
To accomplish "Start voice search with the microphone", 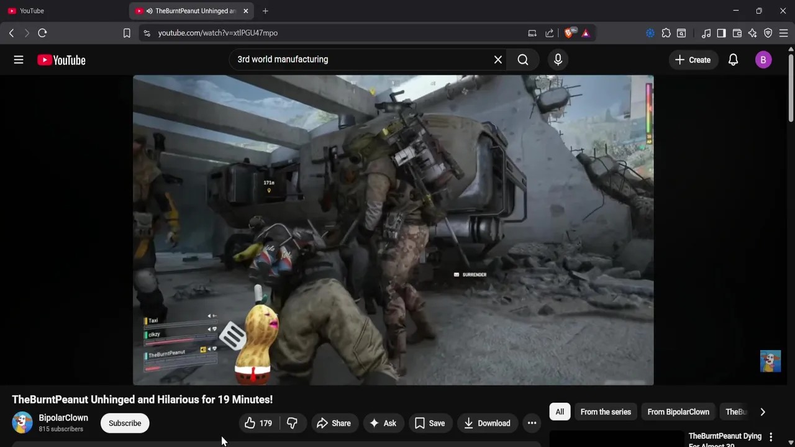I will [x=558, y=60].
